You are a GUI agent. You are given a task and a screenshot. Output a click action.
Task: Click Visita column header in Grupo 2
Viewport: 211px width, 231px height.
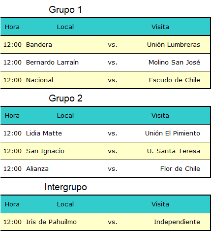[160, 116]
